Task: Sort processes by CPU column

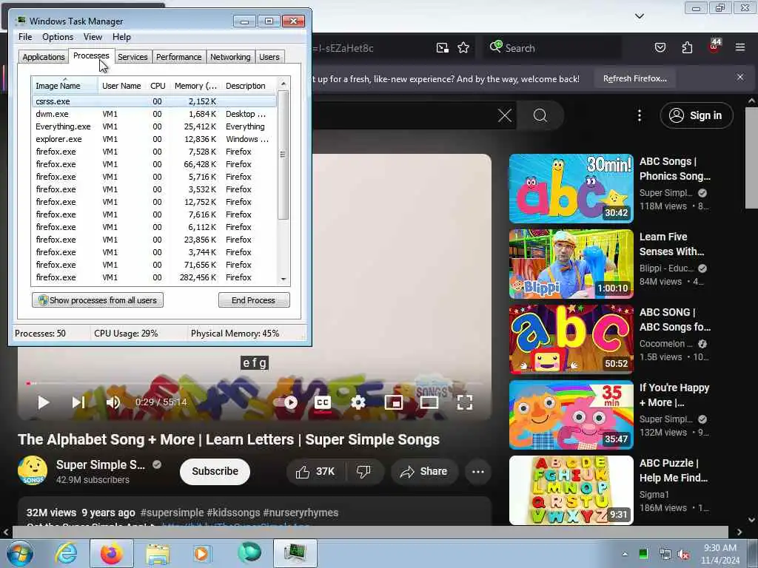Action: point(158,86)
